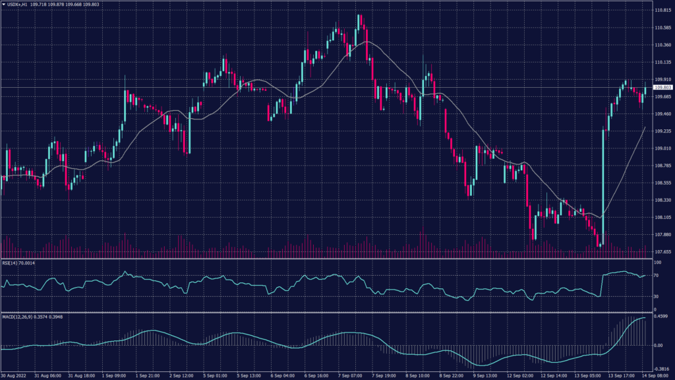Select the 30 Aug 2022 date label
Viewport: 675px width, 380px height.
(13, 375)
